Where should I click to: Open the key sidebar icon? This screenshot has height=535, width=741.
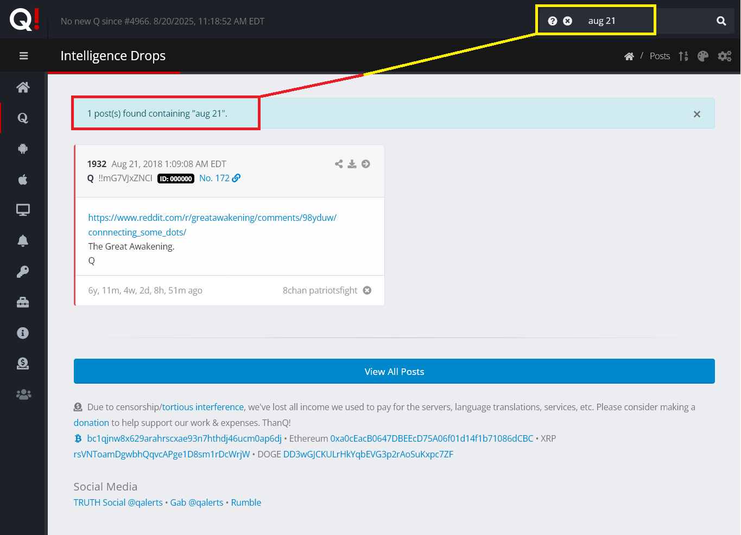23,271
